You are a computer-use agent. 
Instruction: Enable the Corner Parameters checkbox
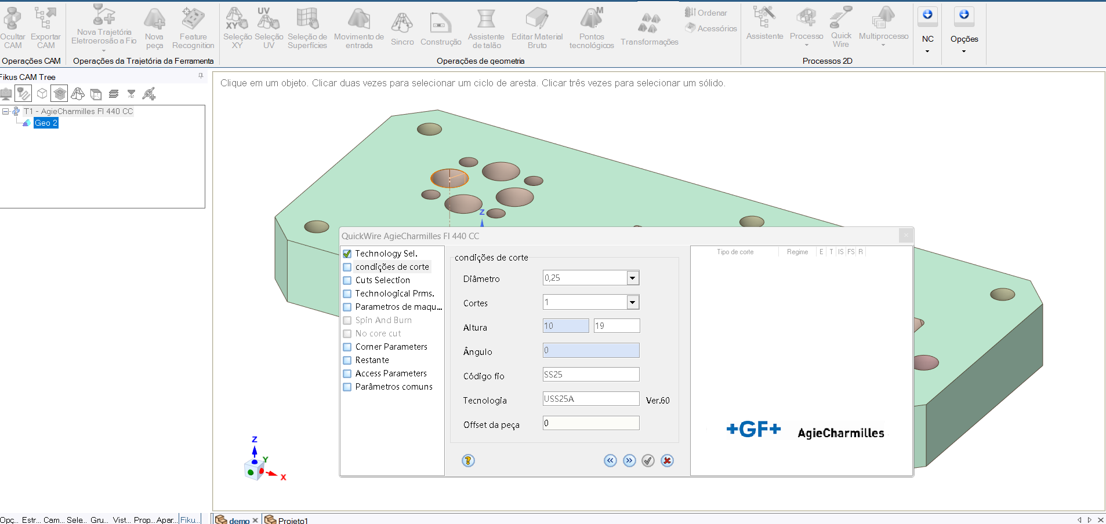click(x=347, y=347)
